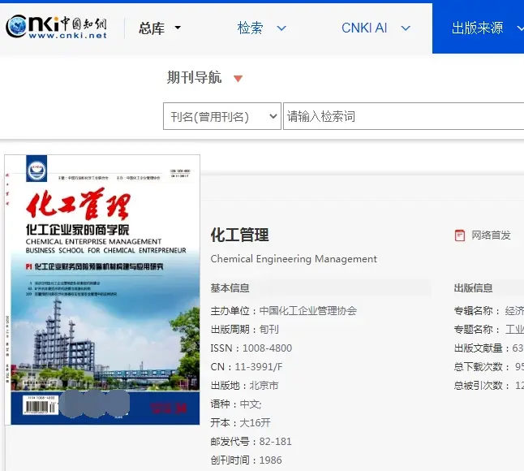Select the 语种 中文 line
Screen dimensions: 524x471
pos(236,404)
